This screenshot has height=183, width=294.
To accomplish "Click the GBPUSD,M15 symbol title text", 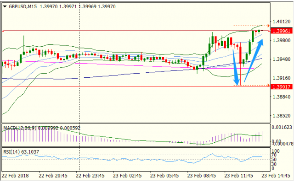I will click(x=23, y=7).
